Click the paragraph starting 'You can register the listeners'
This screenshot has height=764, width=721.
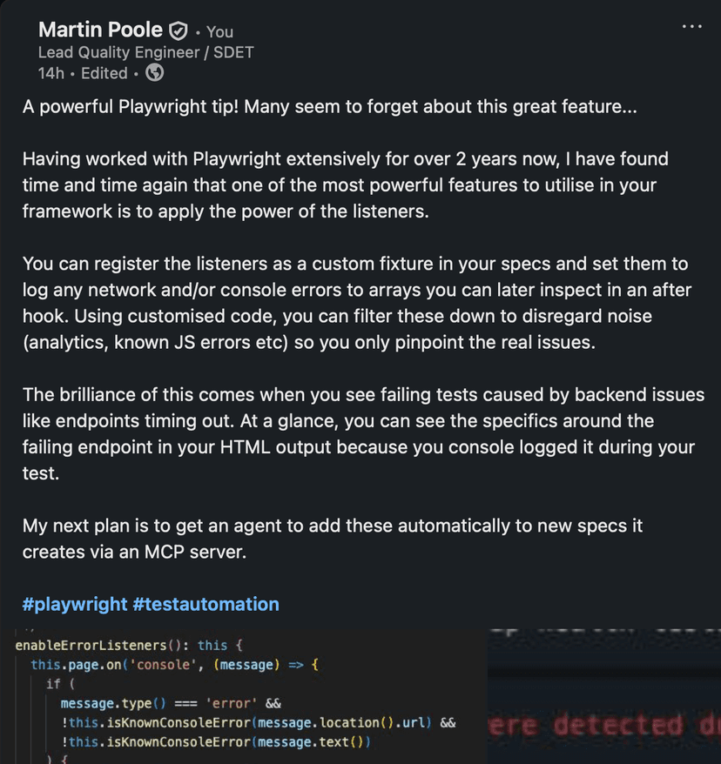[354, 302]
